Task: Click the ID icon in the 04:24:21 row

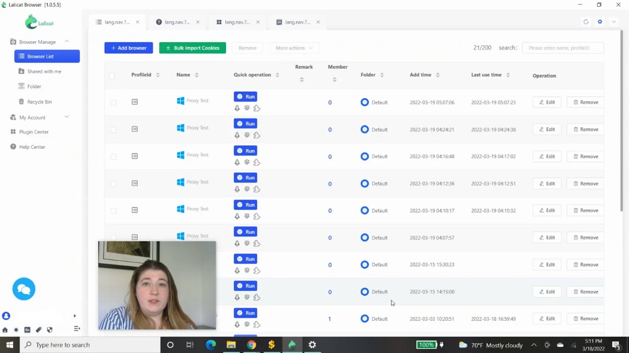Action: pos(135,129)
